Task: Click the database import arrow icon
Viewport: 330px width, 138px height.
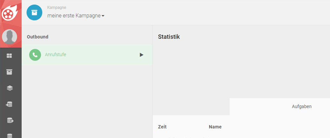Action: point(9,104)
